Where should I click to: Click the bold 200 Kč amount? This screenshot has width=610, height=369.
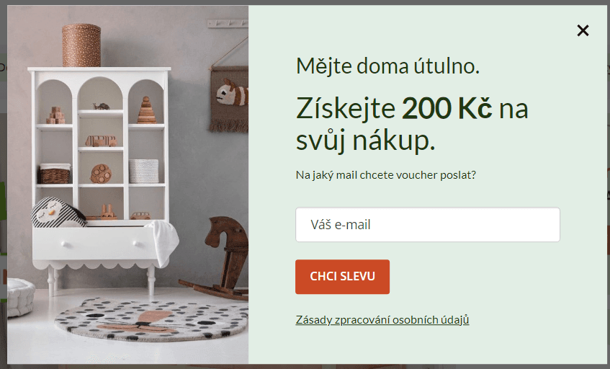447,108
